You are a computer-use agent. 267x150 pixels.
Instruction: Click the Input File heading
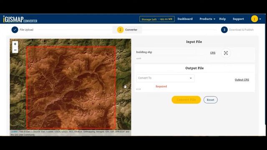click(194, 42)
